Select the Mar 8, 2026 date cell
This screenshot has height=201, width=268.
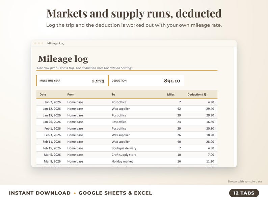click(x=52, y=161)
